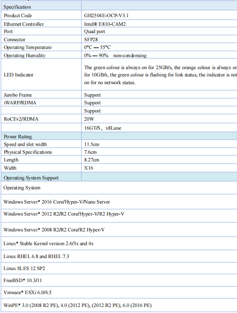
Task: Click the product code GH2504E-OCP-V3.1
Action: (106, 15)
